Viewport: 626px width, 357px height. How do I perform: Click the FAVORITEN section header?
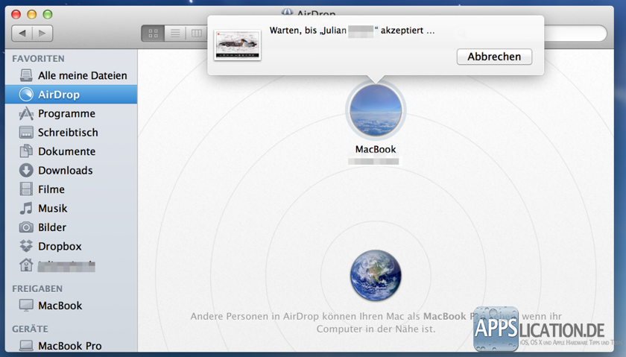click(38, 59)
